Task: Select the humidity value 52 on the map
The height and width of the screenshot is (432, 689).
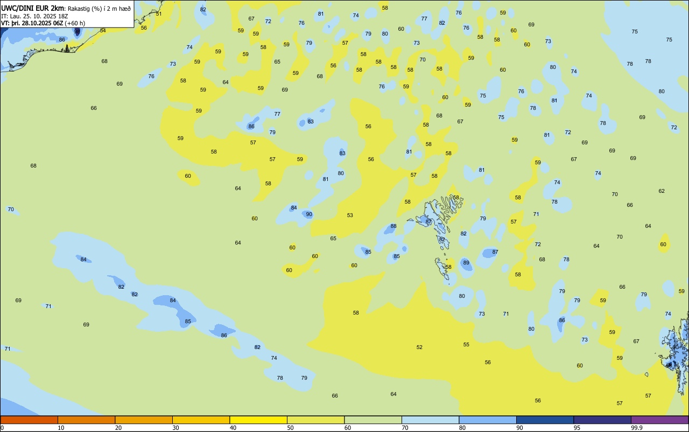Action: coord(419,347)
